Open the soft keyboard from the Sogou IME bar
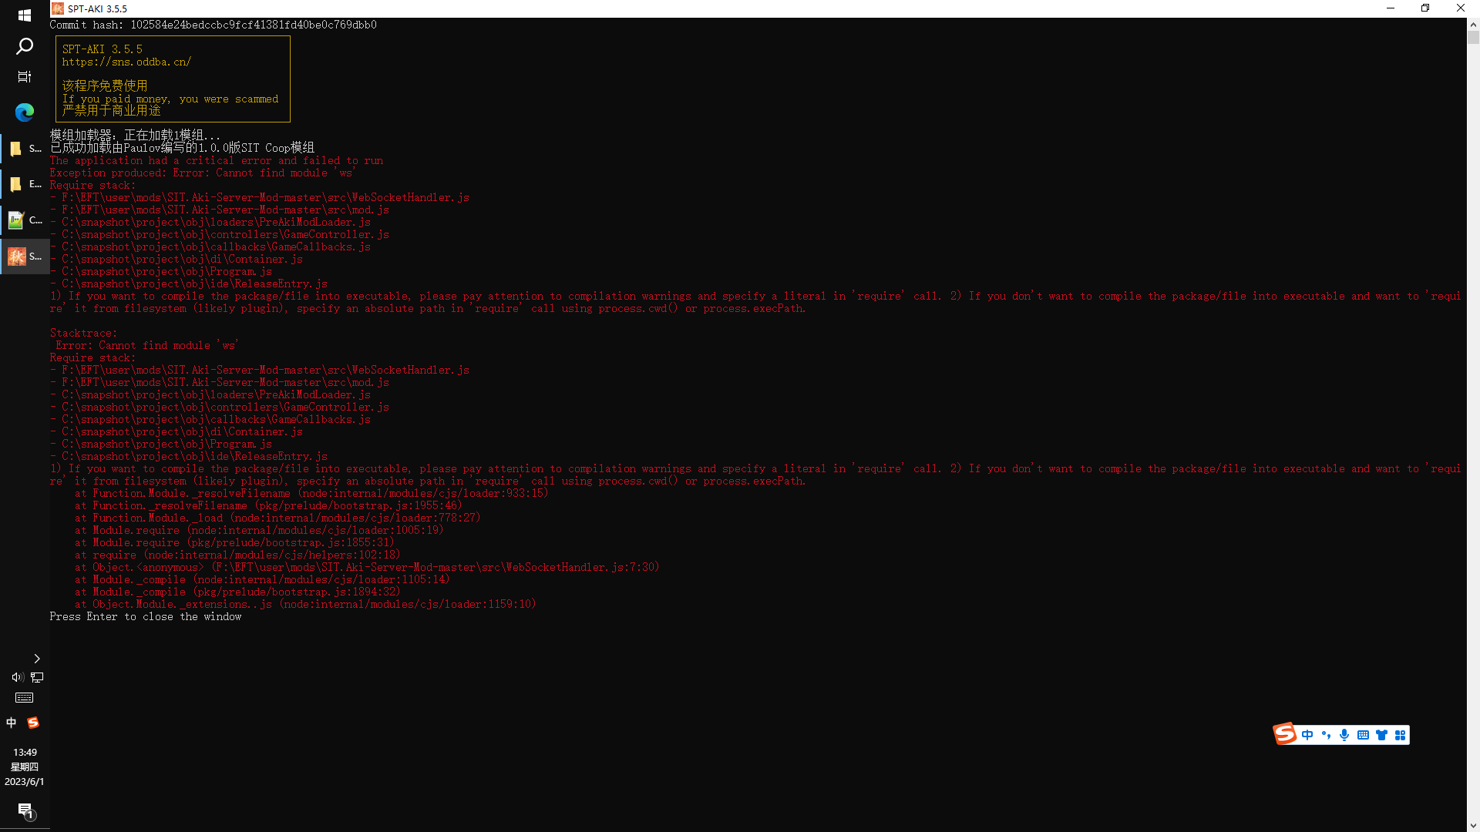This screenshot has width=1480, height=832. (1363, 735)
